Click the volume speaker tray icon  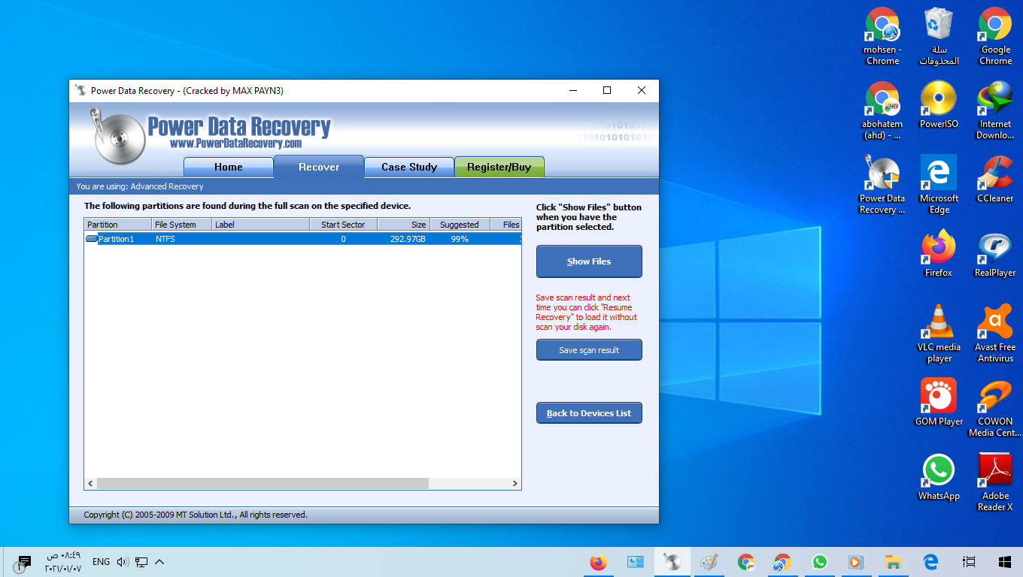pos(123,562)
